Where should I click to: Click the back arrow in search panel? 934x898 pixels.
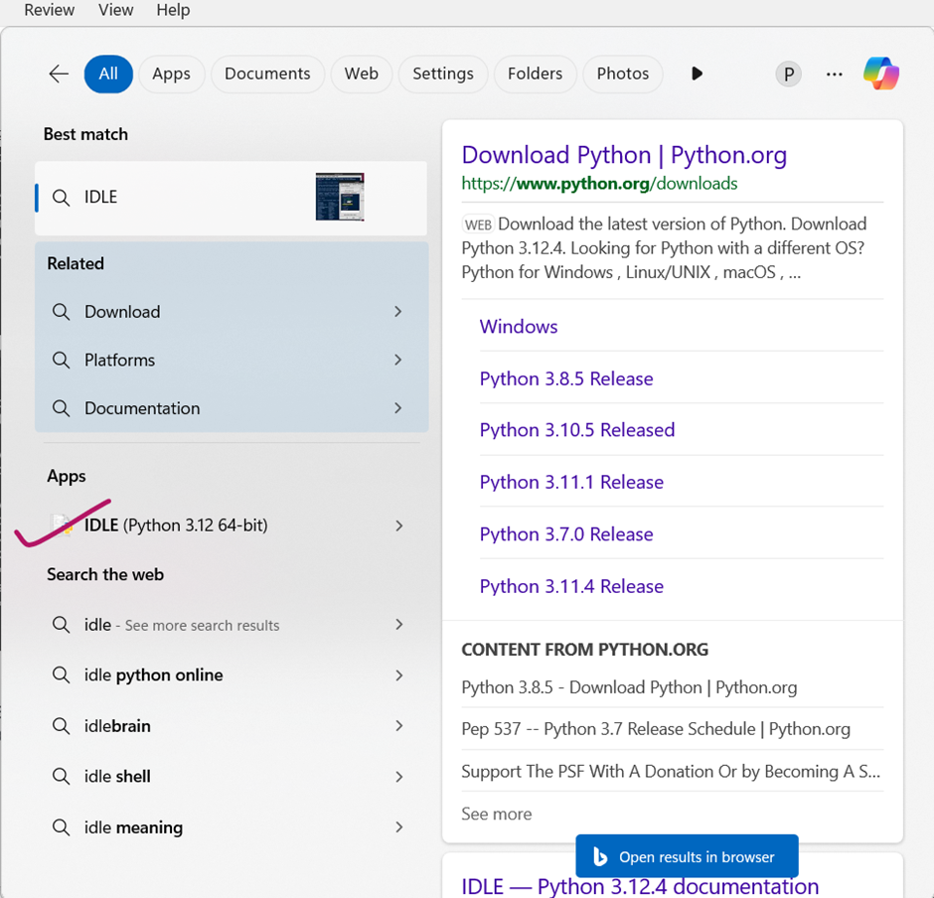click(59, 74)
